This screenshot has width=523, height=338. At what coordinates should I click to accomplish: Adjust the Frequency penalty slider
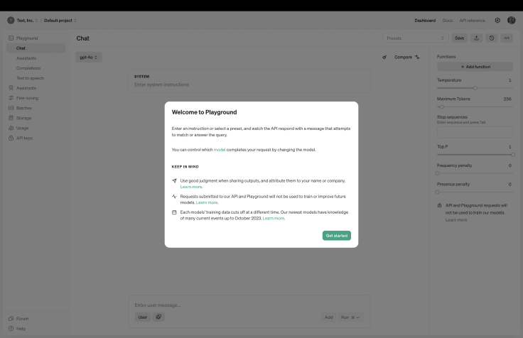point(475,173)
